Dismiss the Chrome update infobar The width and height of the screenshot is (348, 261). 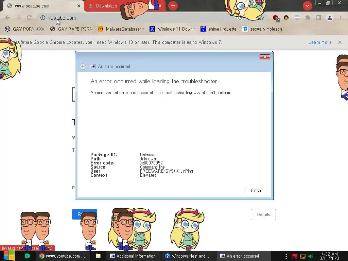tap(340, 42)
